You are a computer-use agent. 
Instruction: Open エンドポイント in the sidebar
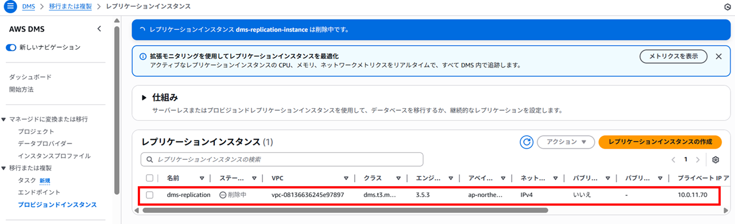(x=39, y=192)
